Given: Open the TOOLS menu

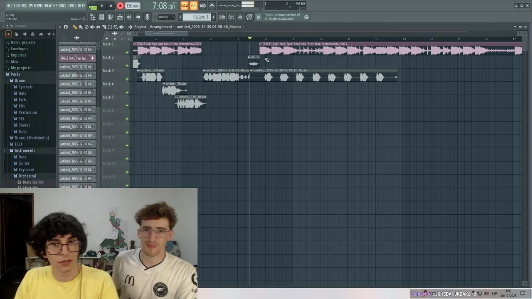Looking at the screenshot, I should point(72,6).
